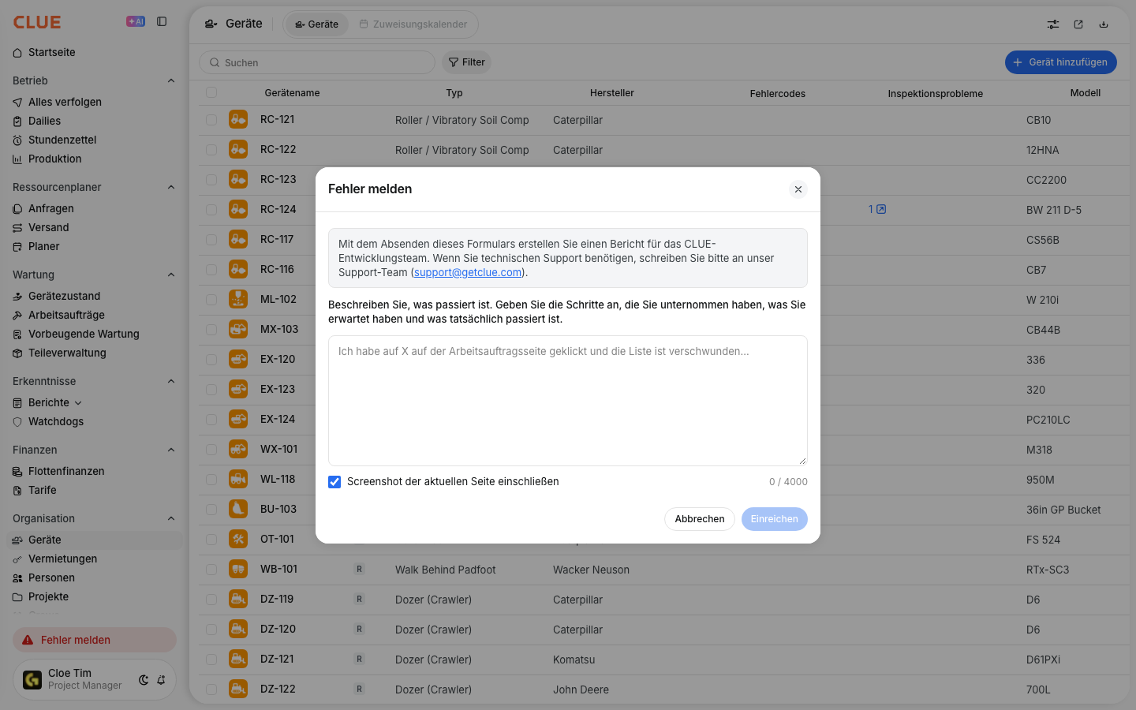The image size is (1136, 710).
Task: Toggle dark mode moon icon
Action: [144, 679]
